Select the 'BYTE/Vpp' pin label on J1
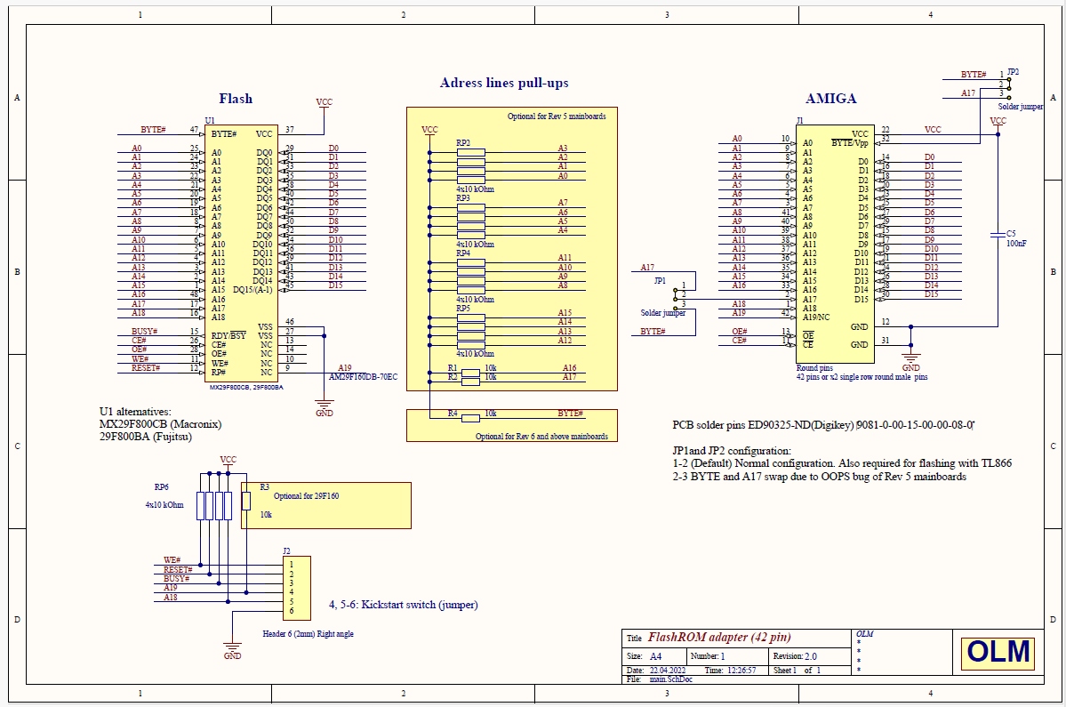1066x707 pixels. [x=850, y=143]
